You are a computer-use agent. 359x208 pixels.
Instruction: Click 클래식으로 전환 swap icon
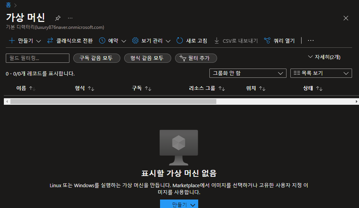(x=50, y=40)
